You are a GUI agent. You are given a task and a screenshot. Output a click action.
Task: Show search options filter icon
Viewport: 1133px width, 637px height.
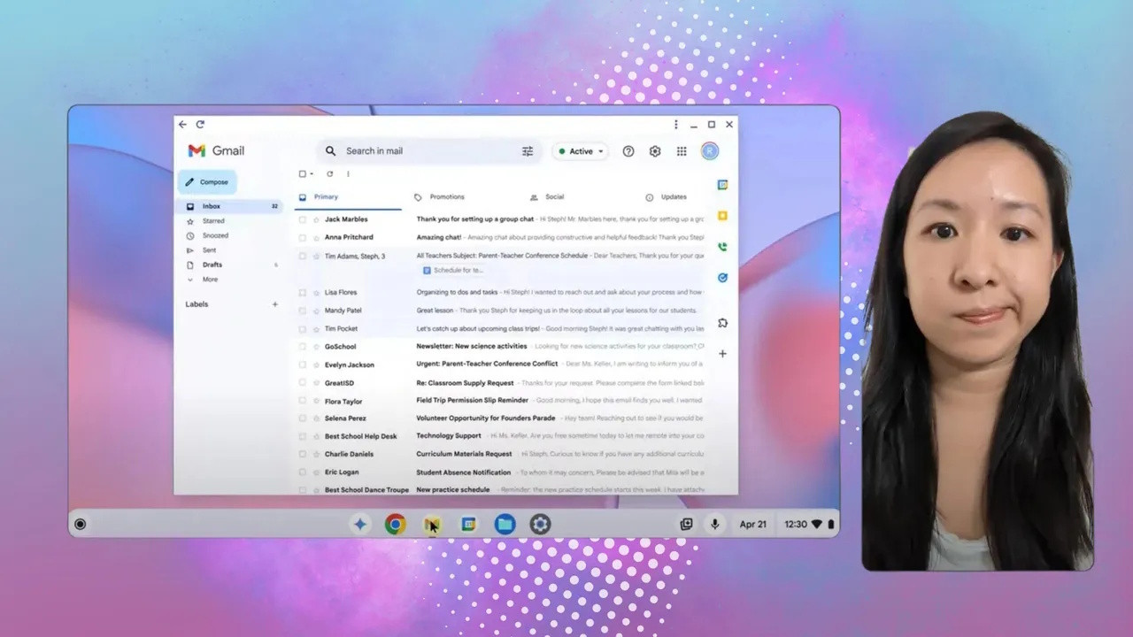pyautogui.click(x=528, y=151)
